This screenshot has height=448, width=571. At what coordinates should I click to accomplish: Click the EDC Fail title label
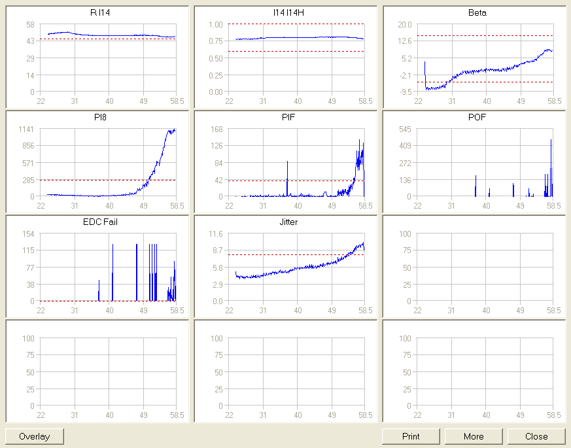[101, 222]
